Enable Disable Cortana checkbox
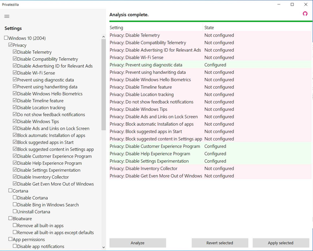 (x=15, y=198)
